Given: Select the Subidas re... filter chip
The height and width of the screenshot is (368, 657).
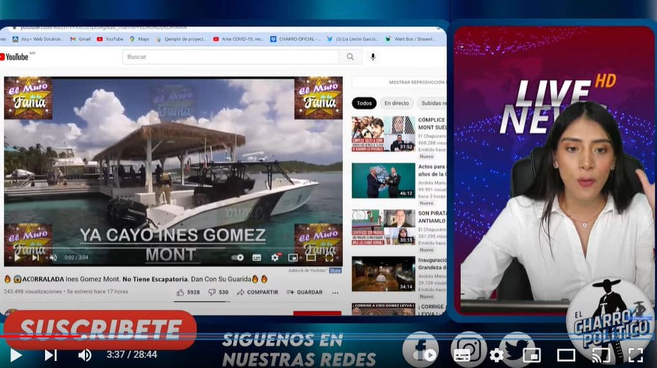Looking at the screenshot, I should point(432,103).
